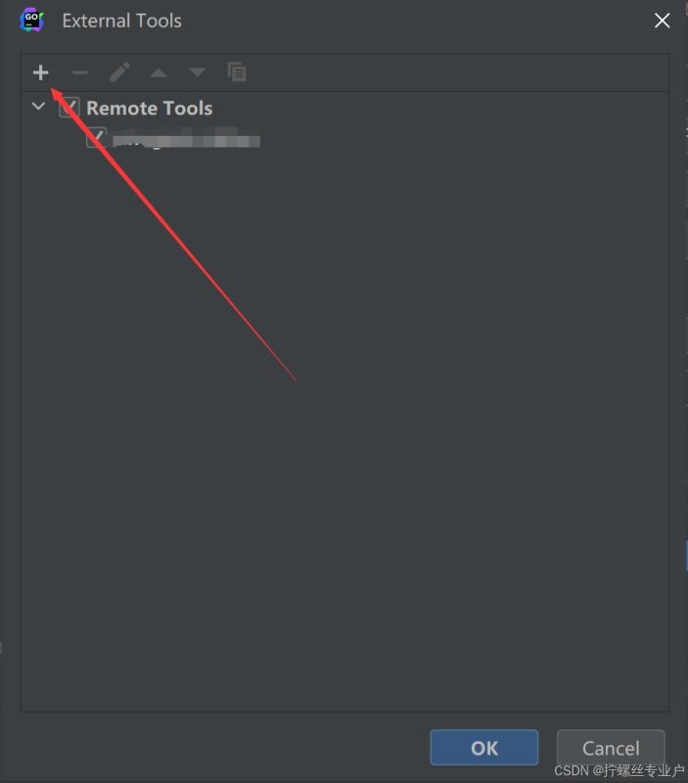Select the blurred tool entry under Remote Tools
The height and width of the screenshot is (783, 688).
point(186,138)
